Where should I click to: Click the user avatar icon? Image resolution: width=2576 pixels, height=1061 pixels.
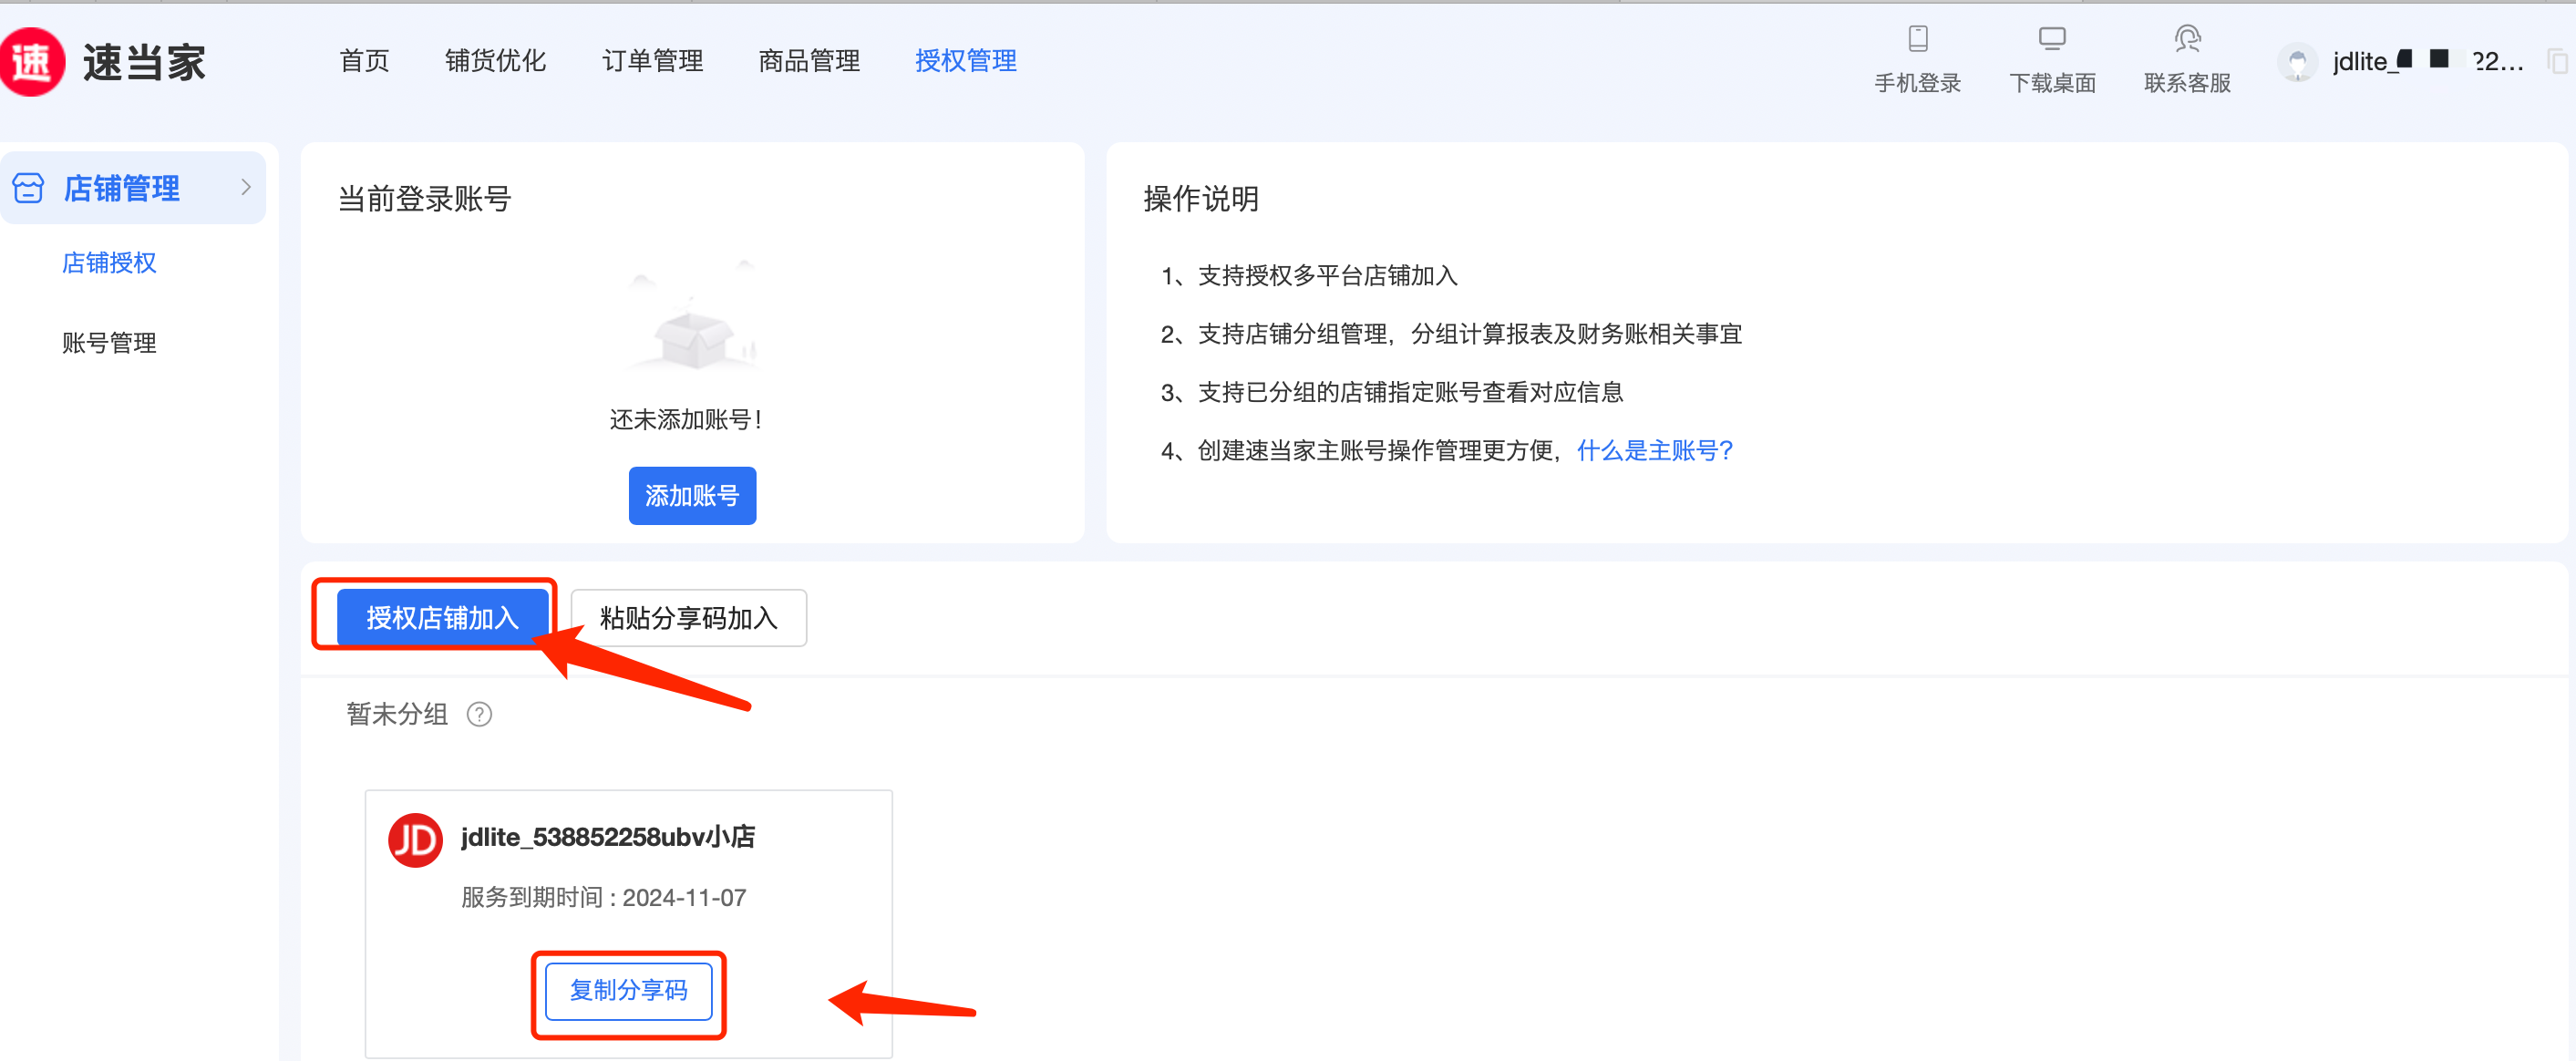tap(2297, 63)
